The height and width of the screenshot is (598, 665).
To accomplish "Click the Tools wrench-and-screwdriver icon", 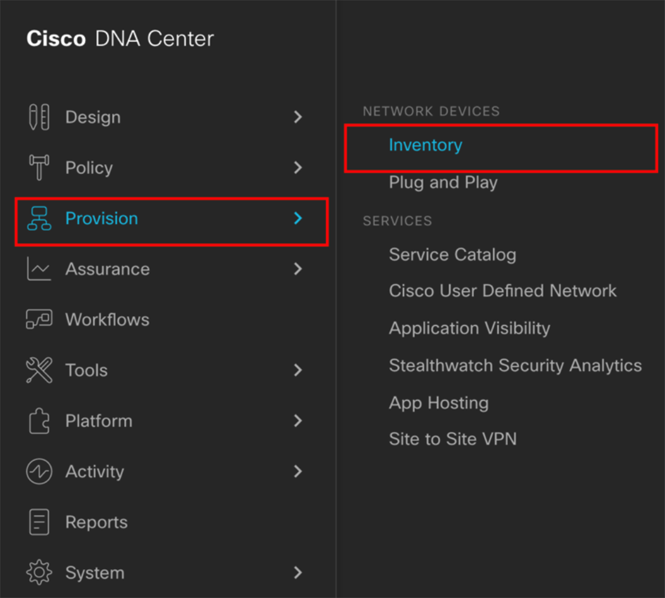I will click(x=39, y=370).
